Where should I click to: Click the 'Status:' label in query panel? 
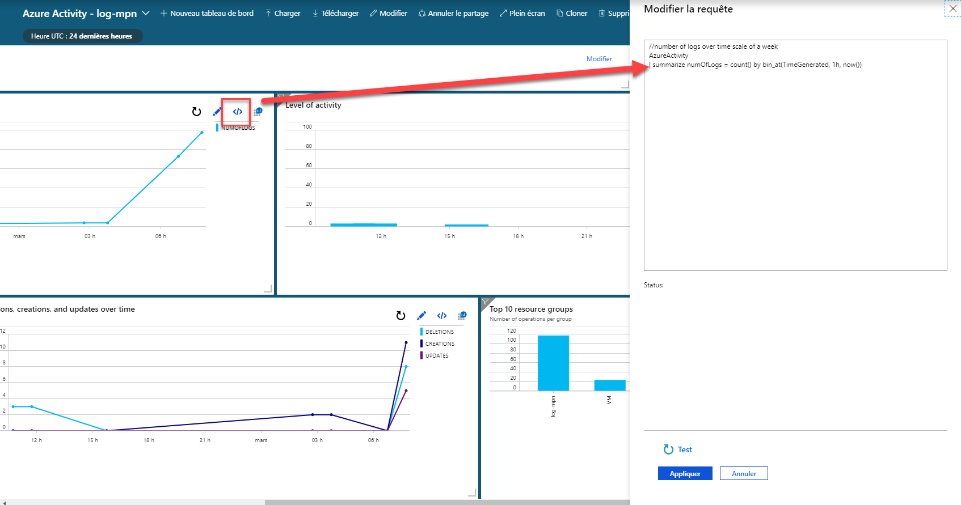pyautogui.click(x=654, y=285)
